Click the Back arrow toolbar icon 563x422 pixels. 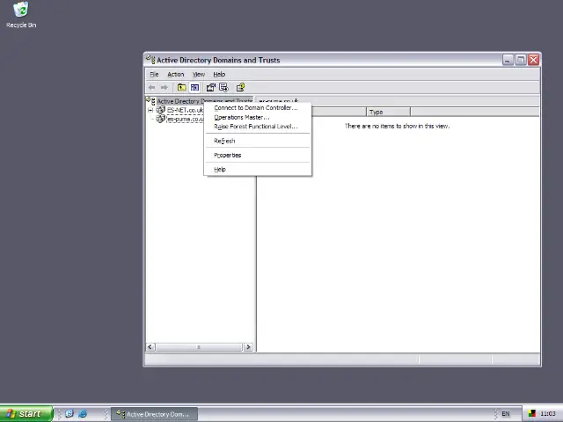point(152,87)
